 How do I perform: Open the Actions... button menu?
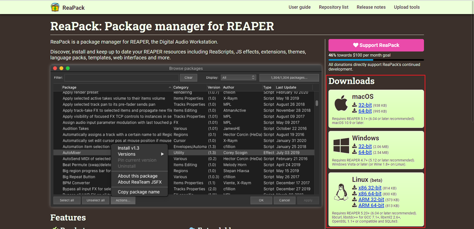click(123, 200)
